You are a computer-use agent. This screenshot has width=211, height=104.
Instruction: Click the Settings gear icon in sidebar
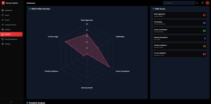coord(3,44)
